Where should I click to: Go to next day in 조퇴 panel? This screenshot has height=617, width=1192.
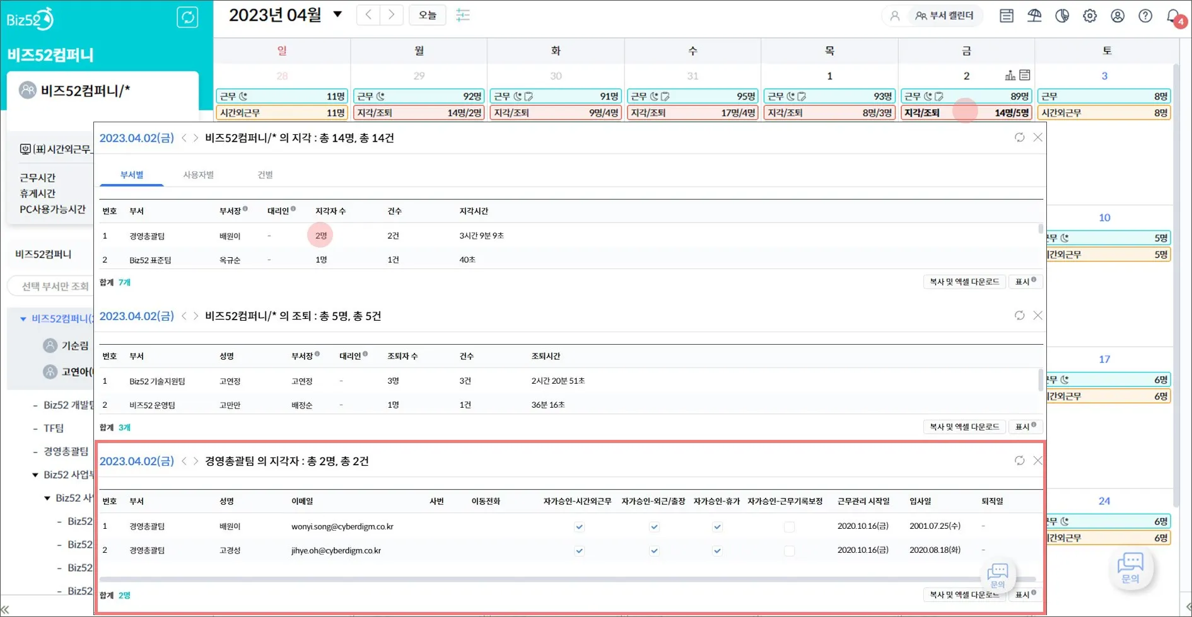click(196, 316)
